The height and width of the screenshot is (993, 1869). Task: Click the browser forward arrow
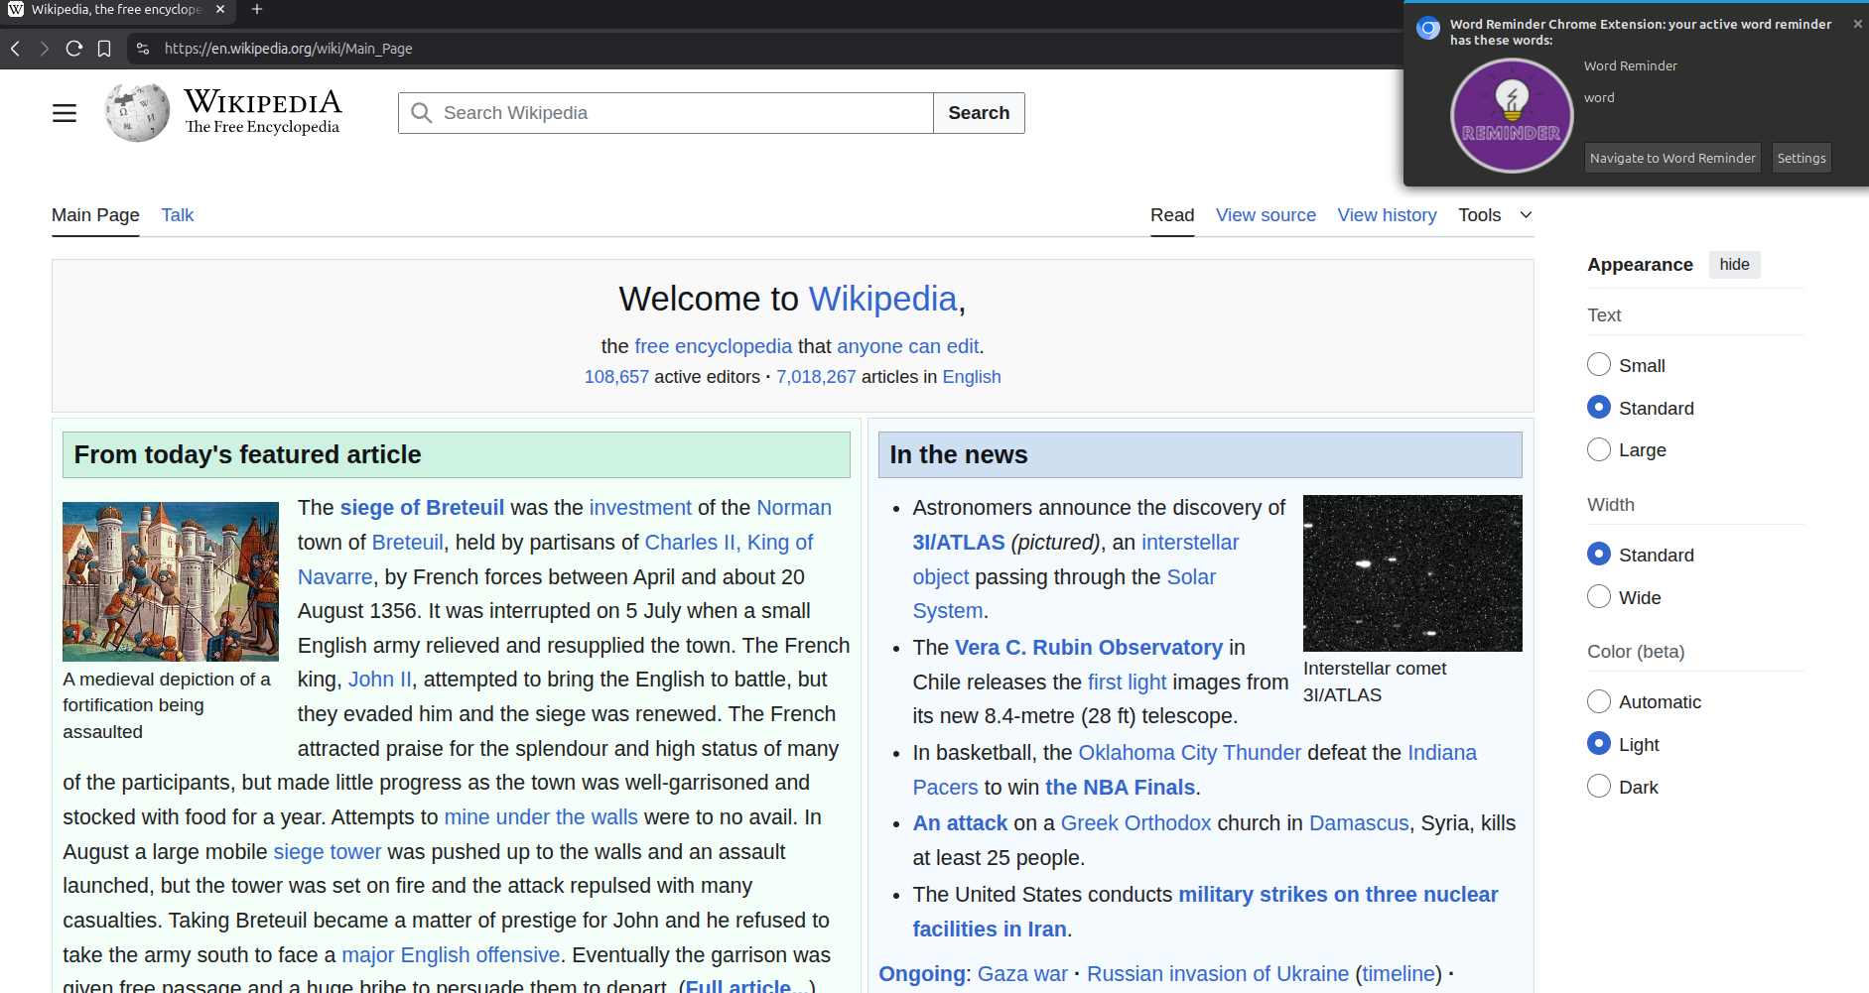click(44, 49)
